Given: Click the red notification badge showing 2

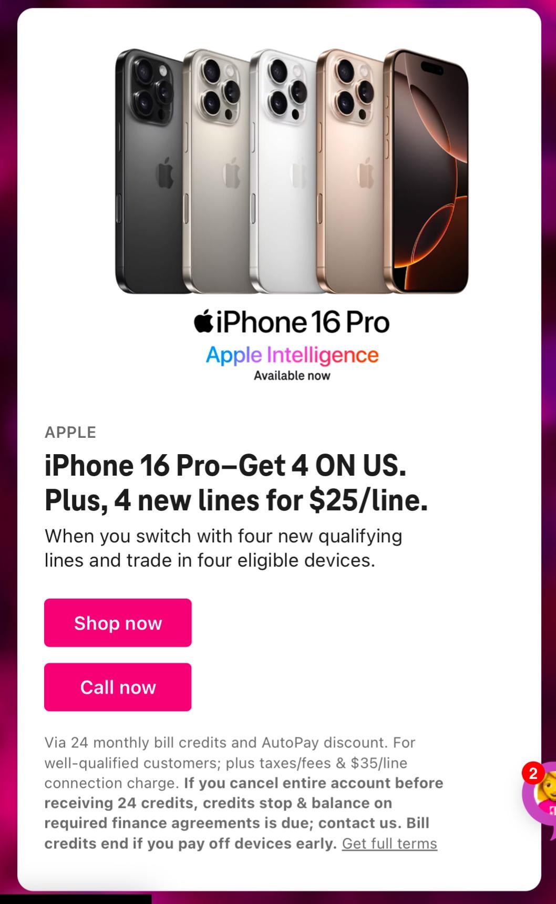Looking at the screenshot, I should [x=533, y=774].
